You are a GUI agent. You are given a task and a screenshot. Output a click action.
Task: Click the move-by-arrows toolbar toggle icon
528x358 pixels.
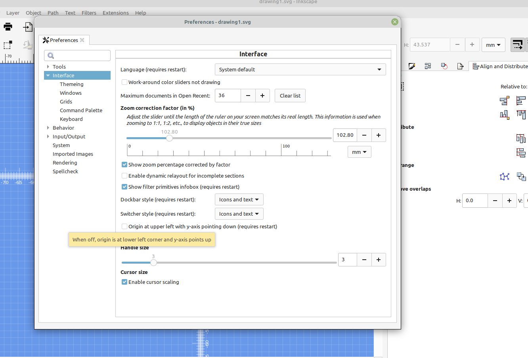click(517, 45)
